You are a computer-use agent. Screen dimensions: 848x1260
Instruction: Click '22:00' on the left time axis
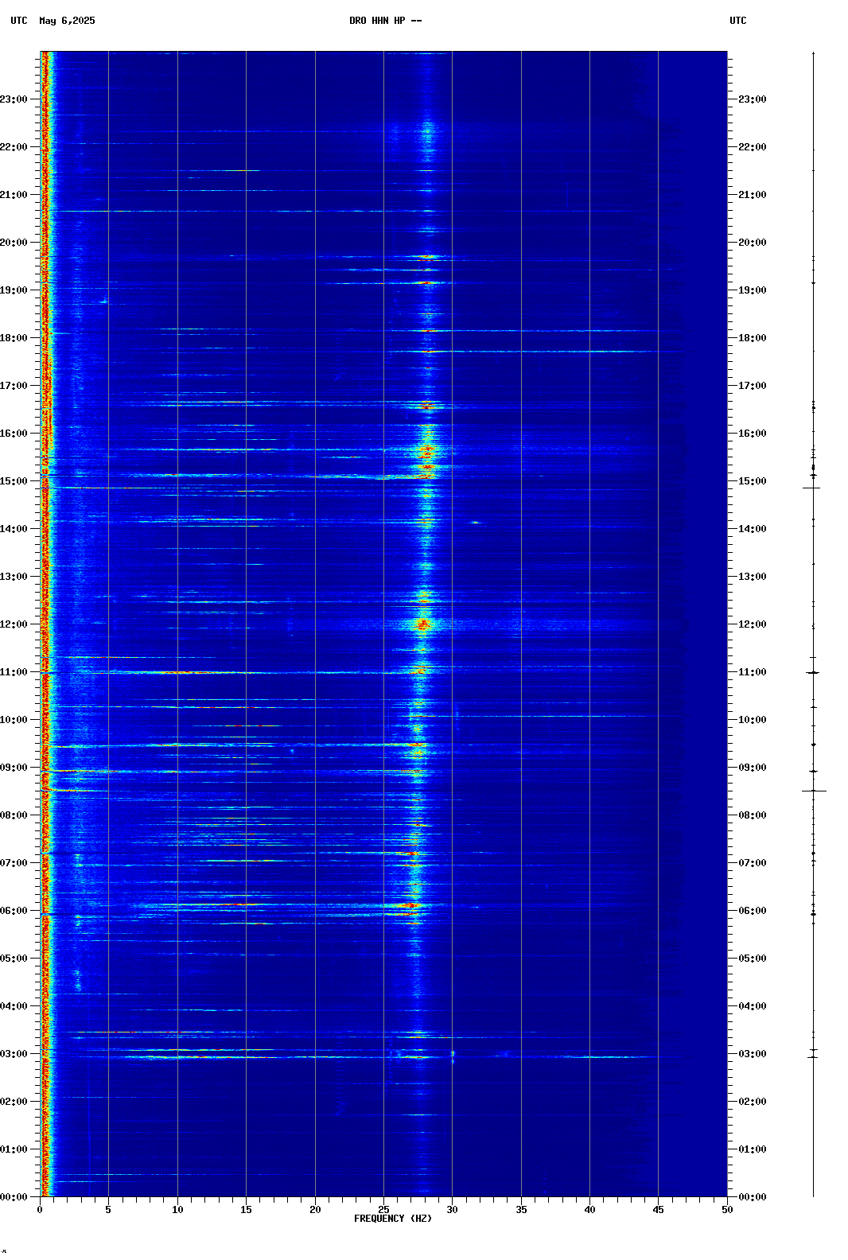pyautogui.click(x=14, y=147)
